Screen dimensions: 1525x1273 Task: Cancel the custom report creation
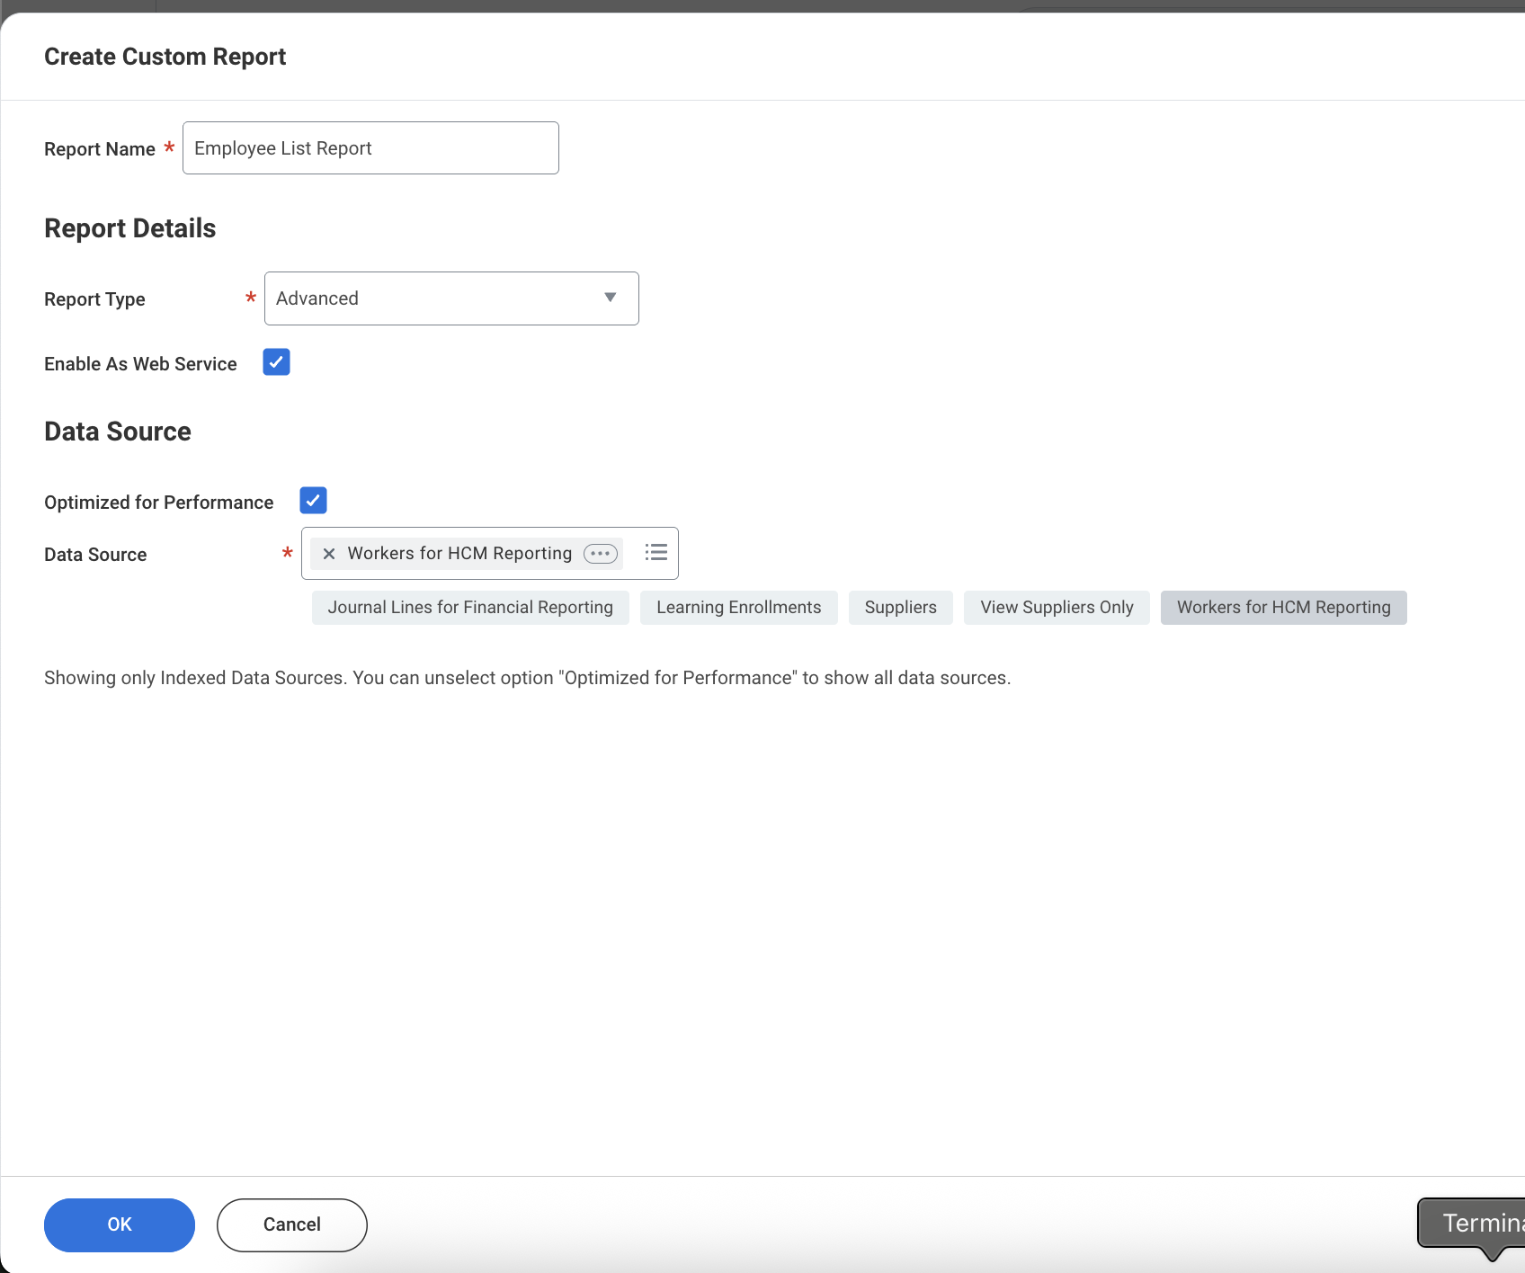pos(292,1224)
